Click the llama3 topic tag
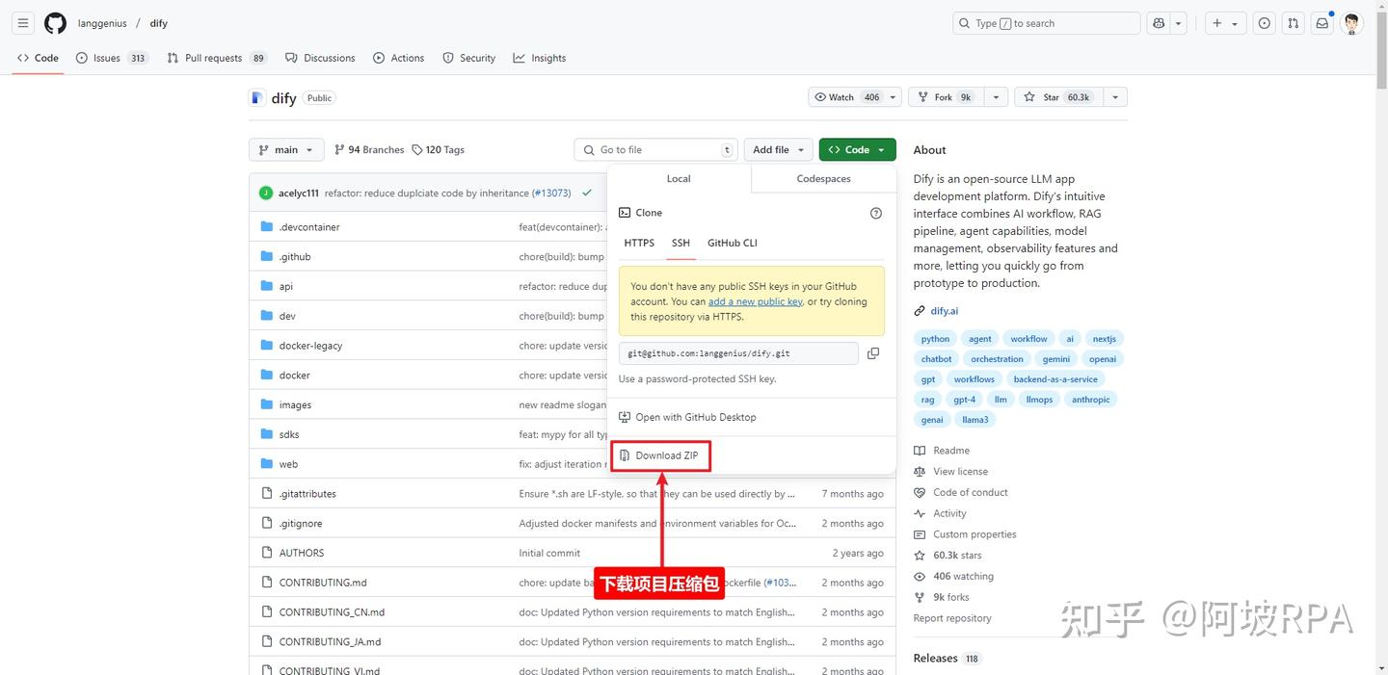Screen dimensions: 1388x675 (x=974, y=420)
